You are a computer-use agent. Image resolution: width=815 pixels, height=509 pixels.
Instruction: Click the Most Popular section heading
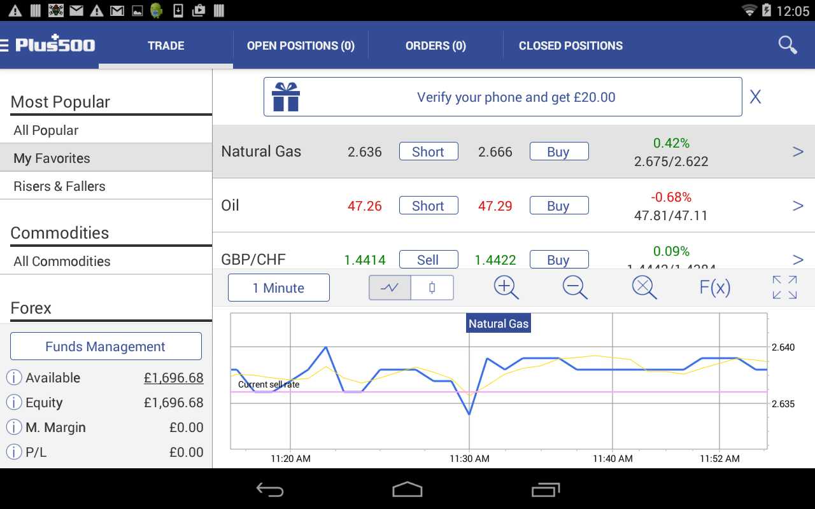(60, 102)
